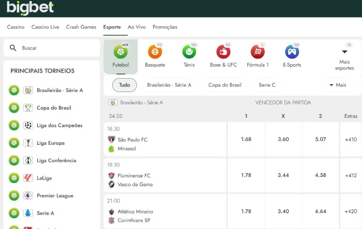Bet 5.07 on Mirassol win
362x229 pixels.
pos(321,140)
